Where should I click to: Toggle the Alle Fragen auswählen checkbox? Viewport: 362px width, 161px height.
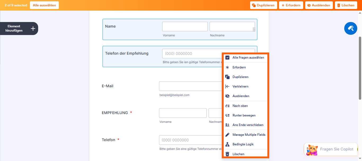point(227,58)
